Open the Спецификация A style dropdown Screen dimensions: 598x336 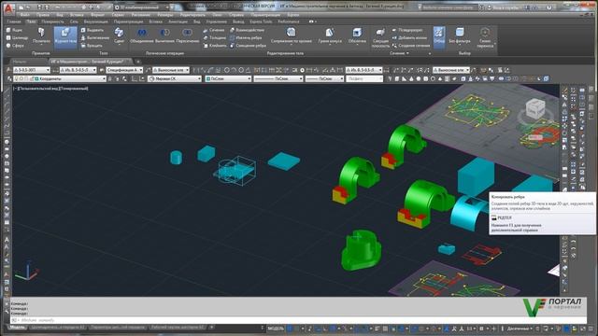pos(124,70)
